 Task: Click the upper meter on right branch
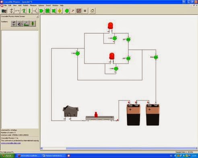click(x=128, y=39)
